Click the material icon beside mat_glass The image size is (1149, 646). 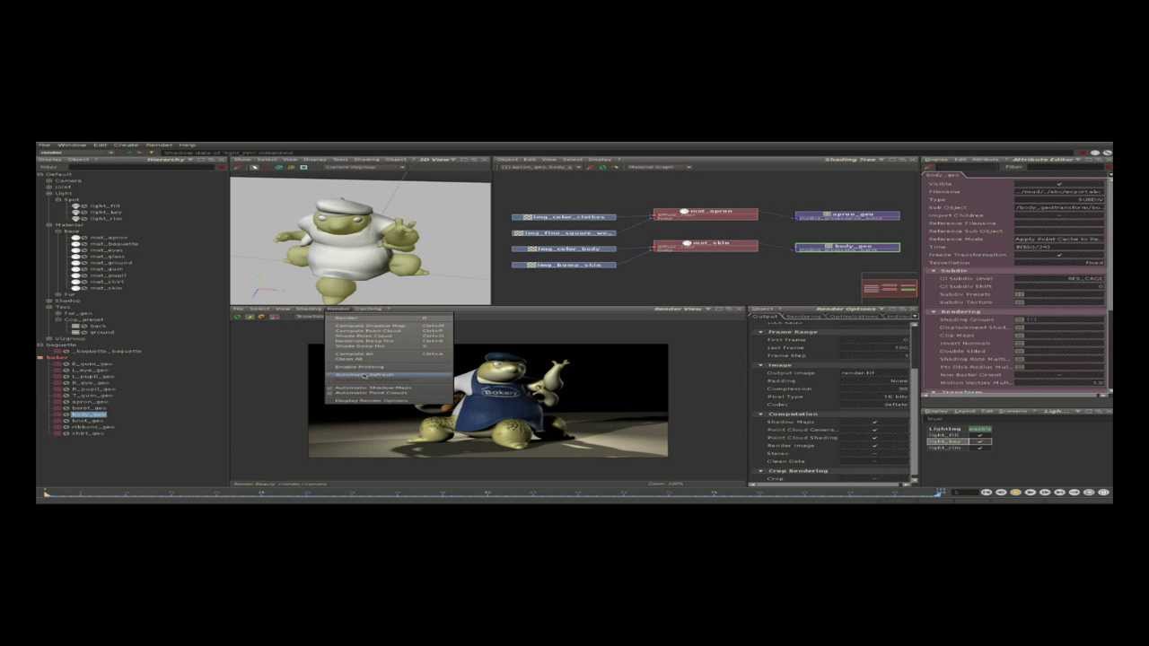[75, 257]
